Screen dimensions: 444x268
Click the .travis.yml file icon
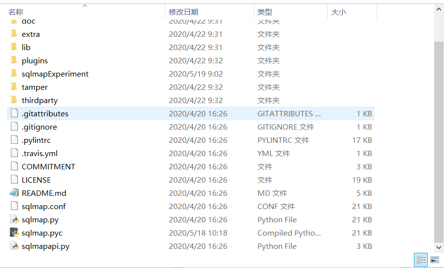(14, 153)
